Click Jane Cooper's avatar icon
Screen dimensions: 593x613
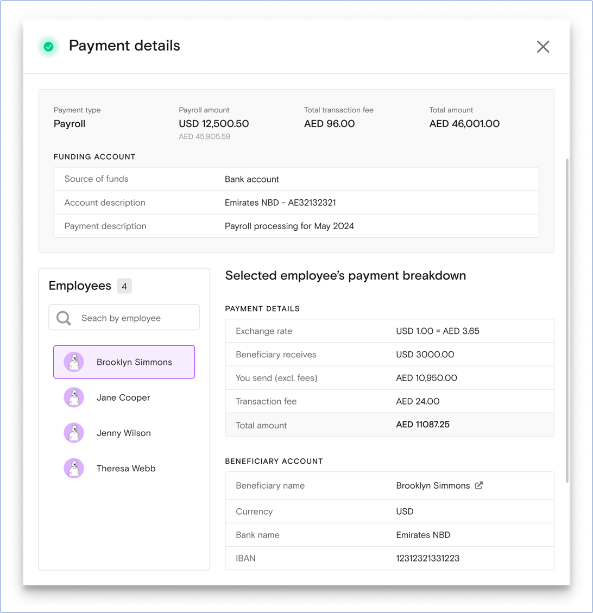(x=74, y=397)
